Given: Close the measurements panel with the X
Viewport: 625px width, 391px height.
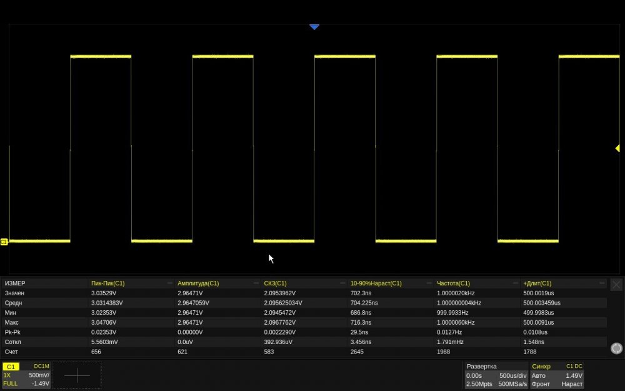Looking at the screenshot, I should pyautogui.click(x=616, y=284).
